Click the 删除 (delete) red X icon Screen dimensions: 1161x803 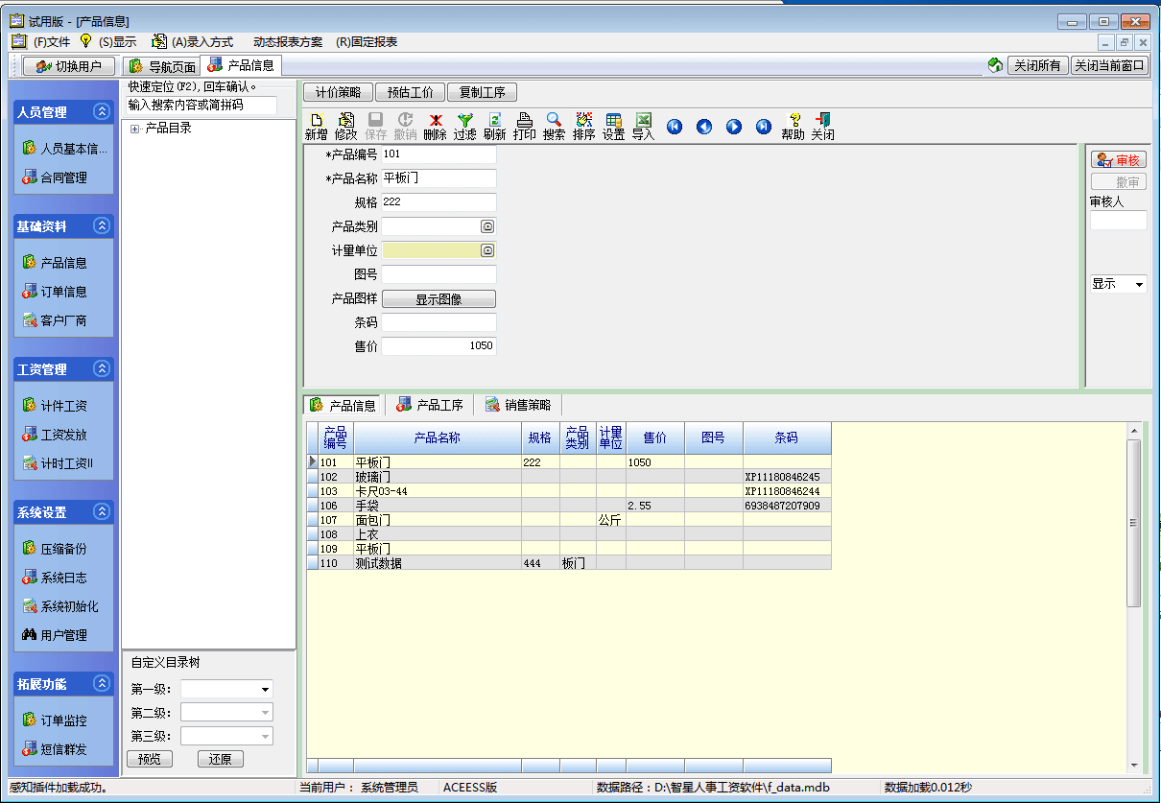pos(435,127)
